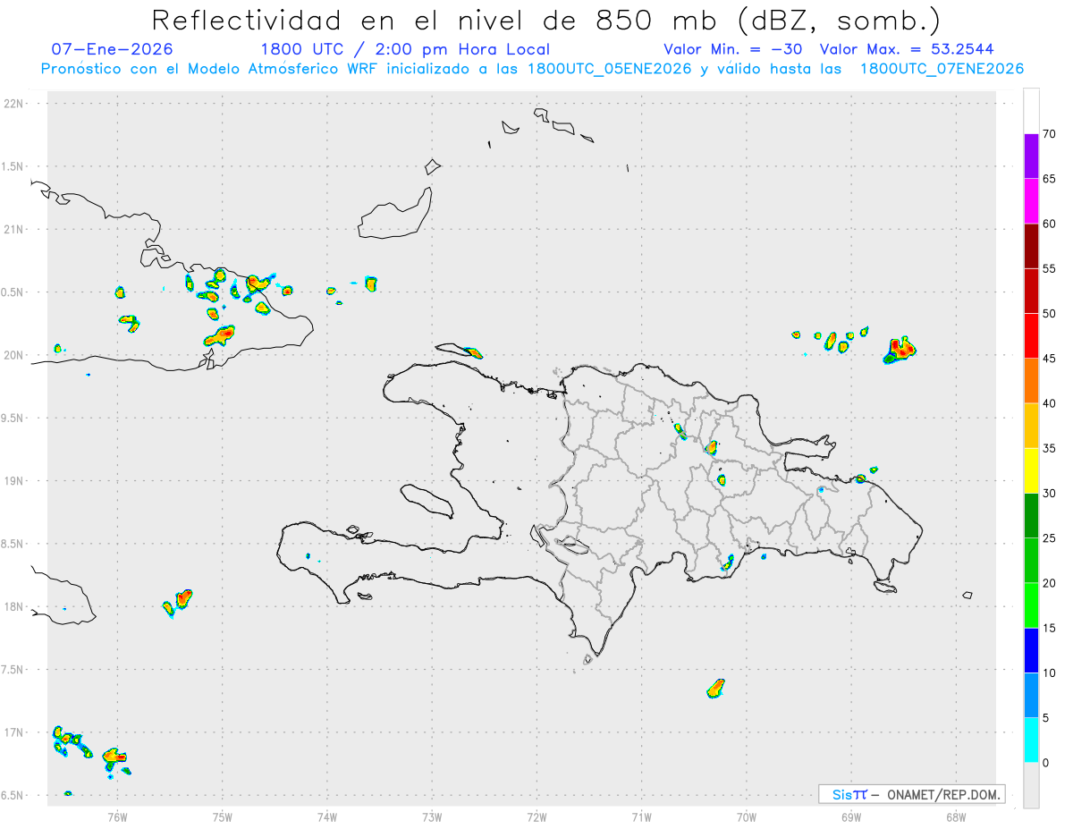Click the latitude label '21N'

[14, 229]
